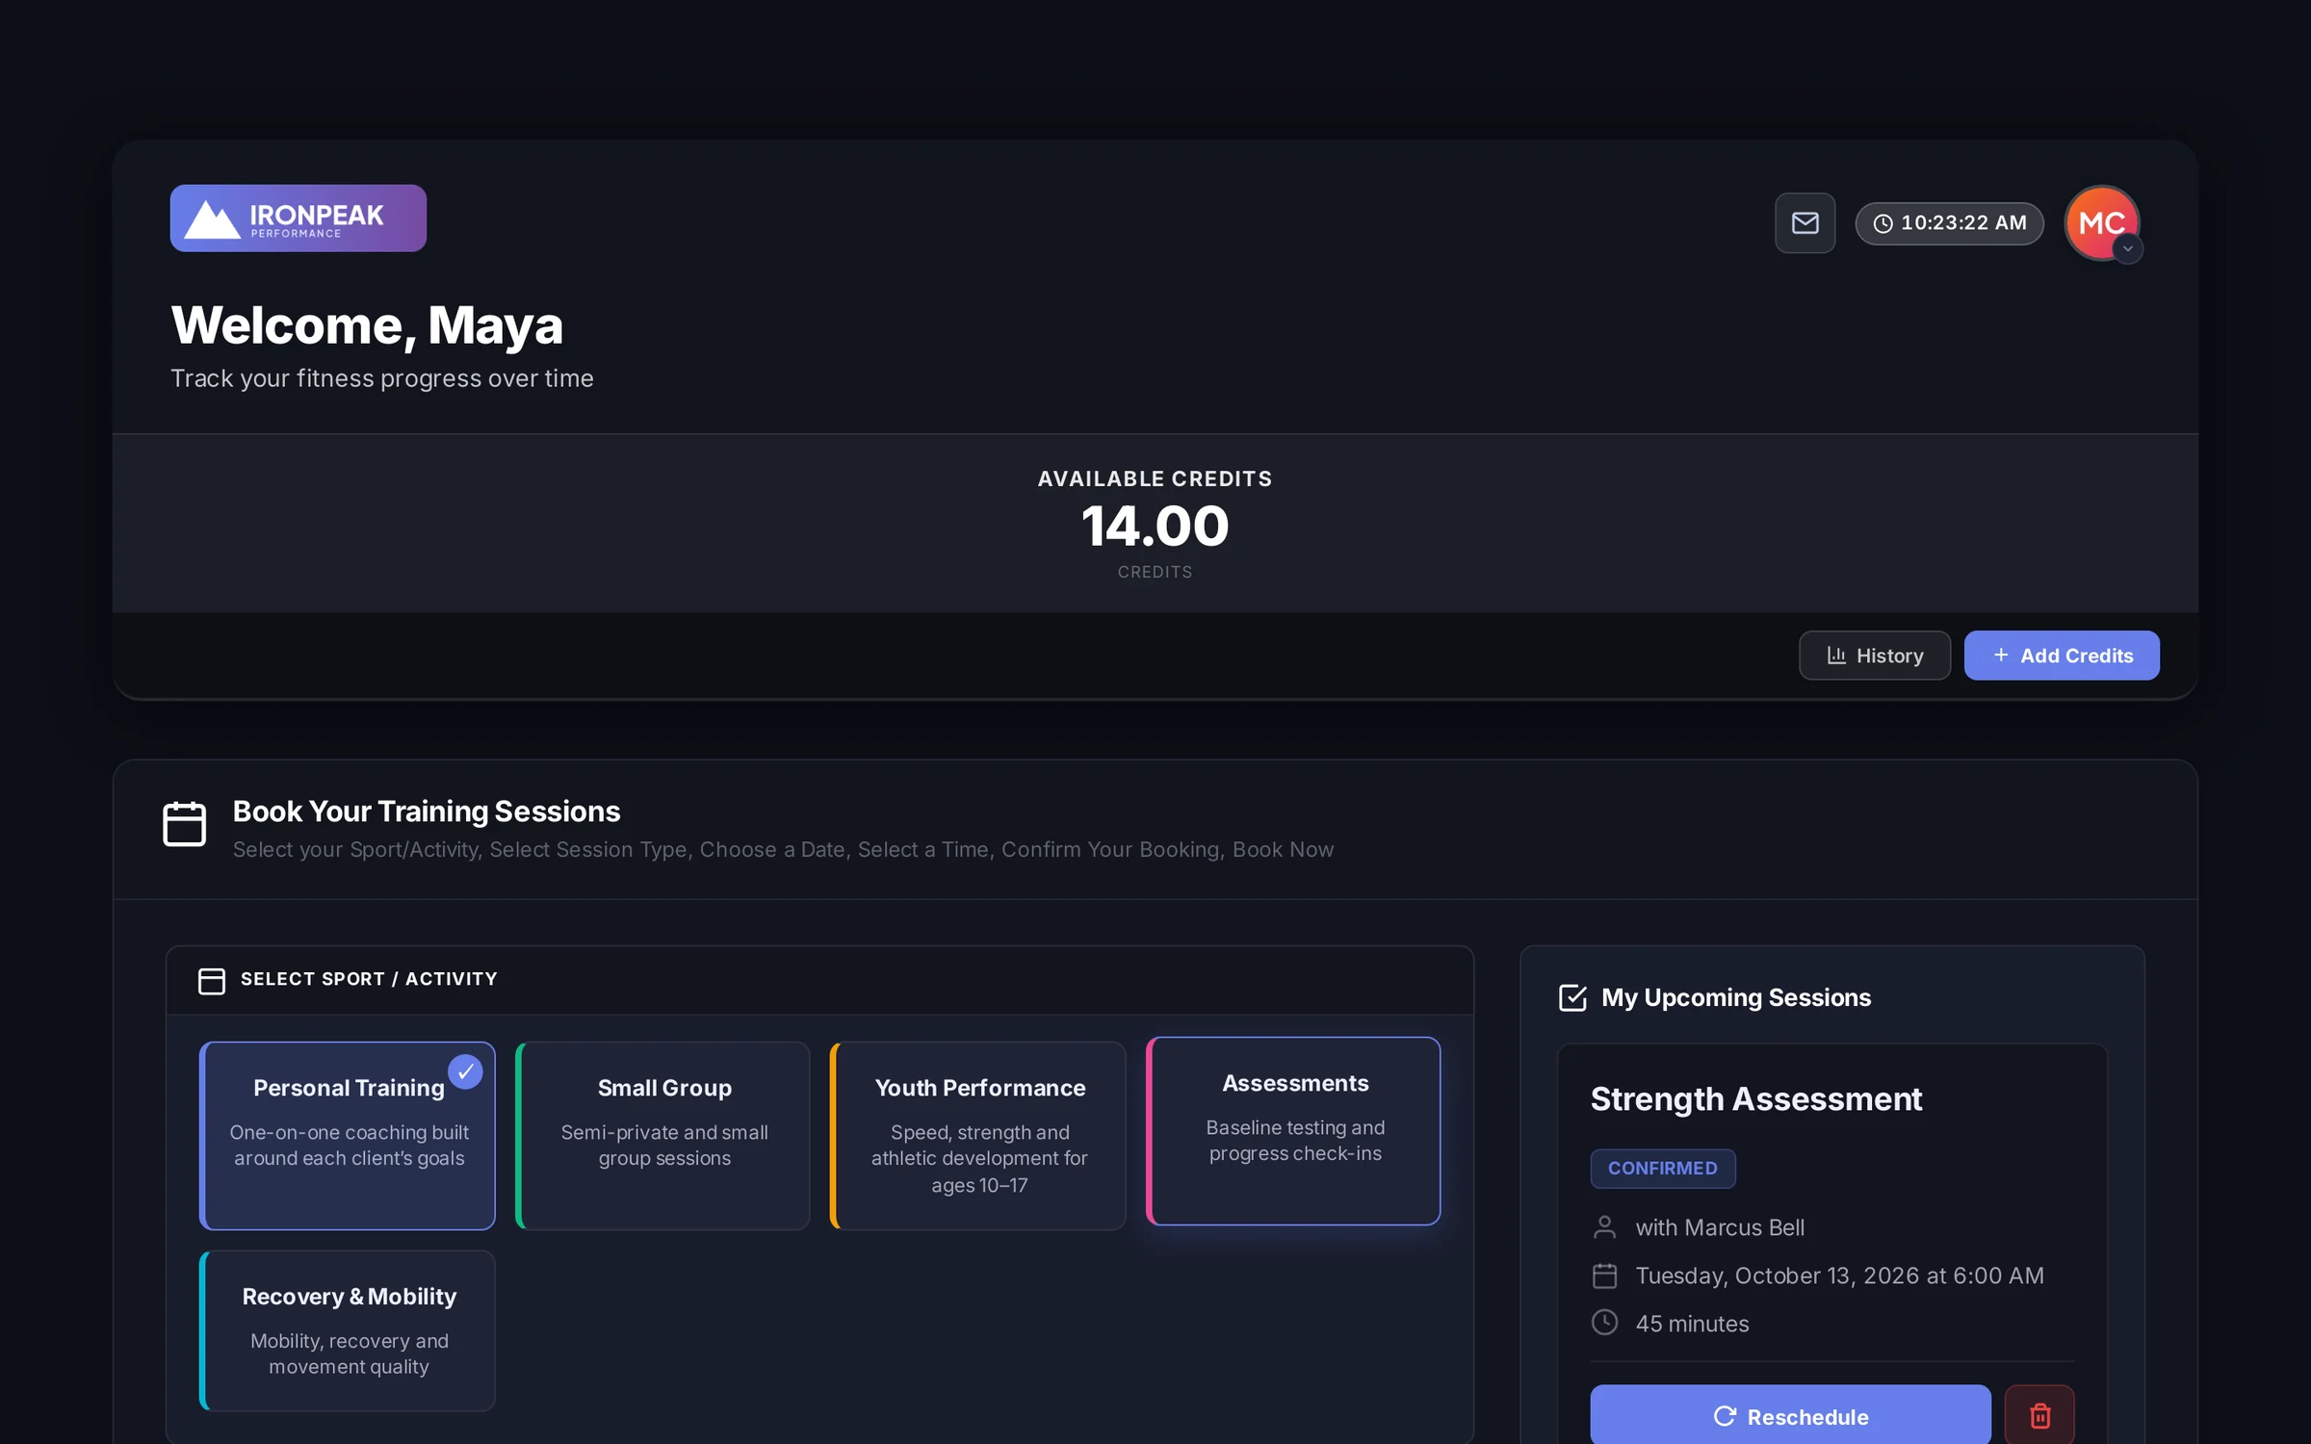Viewport: 2311px width, 1444px height.
Task: Click the clock icon beside 45 minutes
Action: coord(1605,1323)
